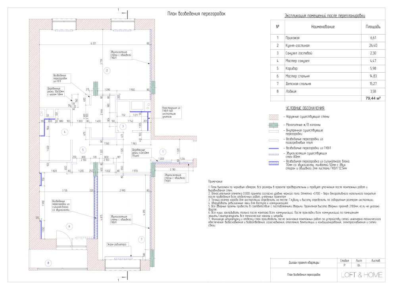Image resolution: width=393 pixels, height=290 pixels.
Task: Select the "Экспликация помещений после перепланировки" heading
Action: click(x=325, y=15)
